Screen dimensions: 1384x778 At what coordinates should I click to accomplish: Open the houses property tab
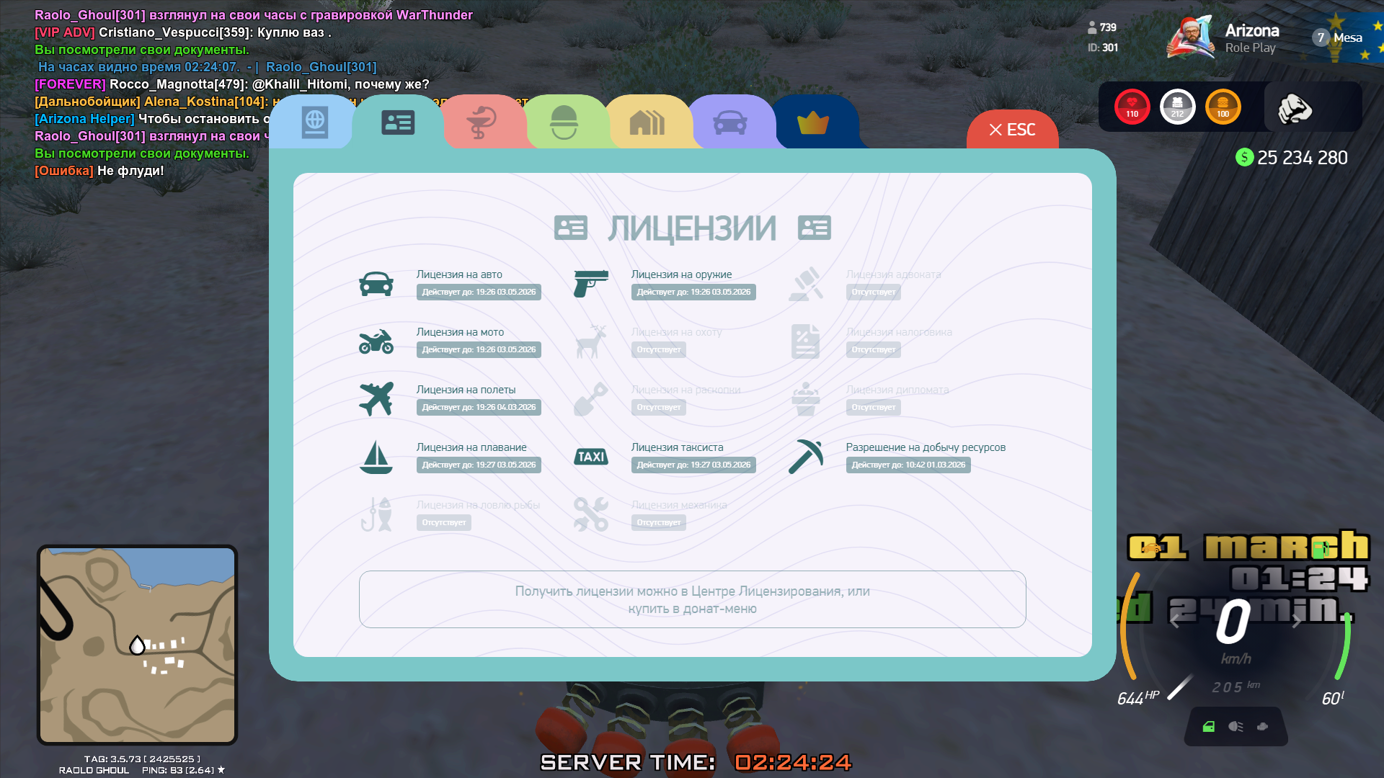(647, 122)
